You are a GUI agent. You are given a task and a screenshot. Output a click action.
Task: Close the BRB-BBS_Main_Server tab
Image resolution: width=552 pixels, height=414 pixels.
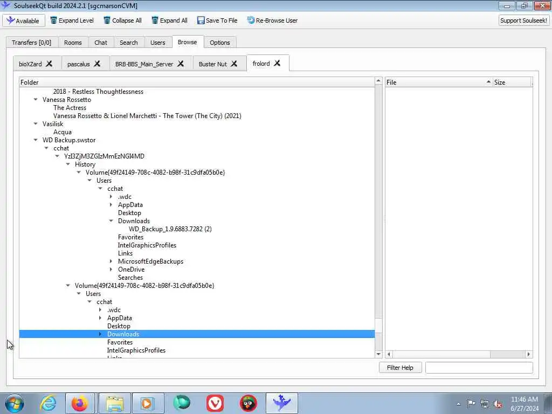point(181,64)
